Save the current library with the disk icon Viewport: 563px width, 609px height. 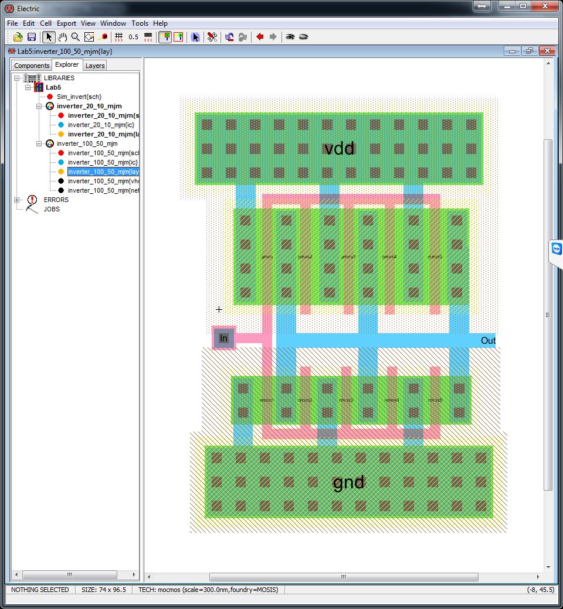point(31,36)
